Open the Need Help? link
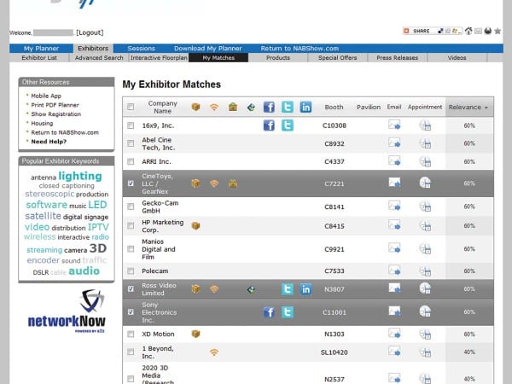The height and width of the screenshot is (384, 512). coord(49,142)
